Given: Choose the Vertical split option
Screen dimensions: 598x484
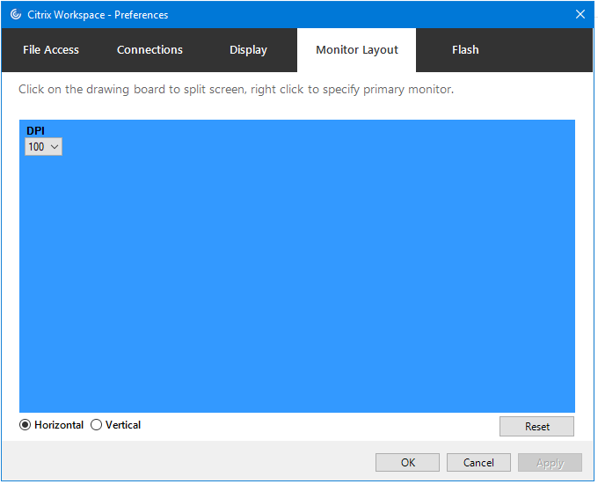Looking at the screenshot, I should [96, 425].
